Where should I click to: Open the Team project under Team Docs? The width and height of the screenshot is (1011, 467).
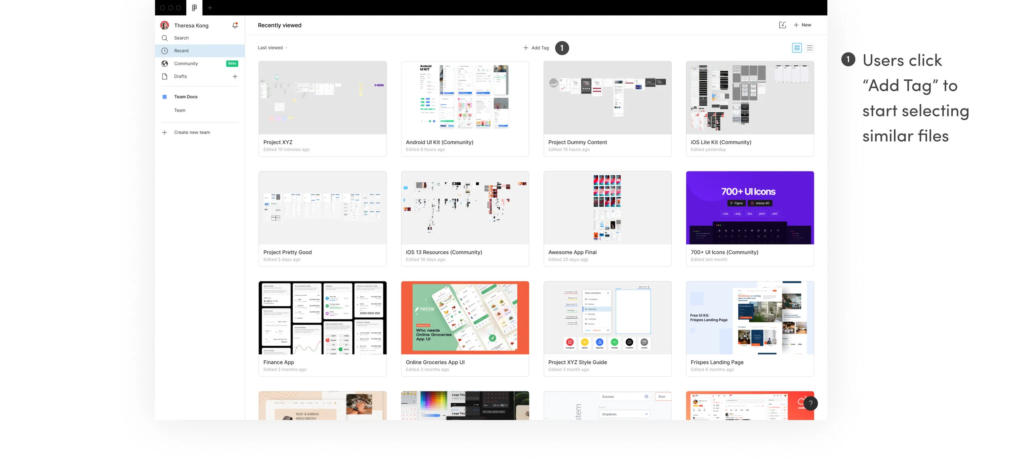pos(180,110)
